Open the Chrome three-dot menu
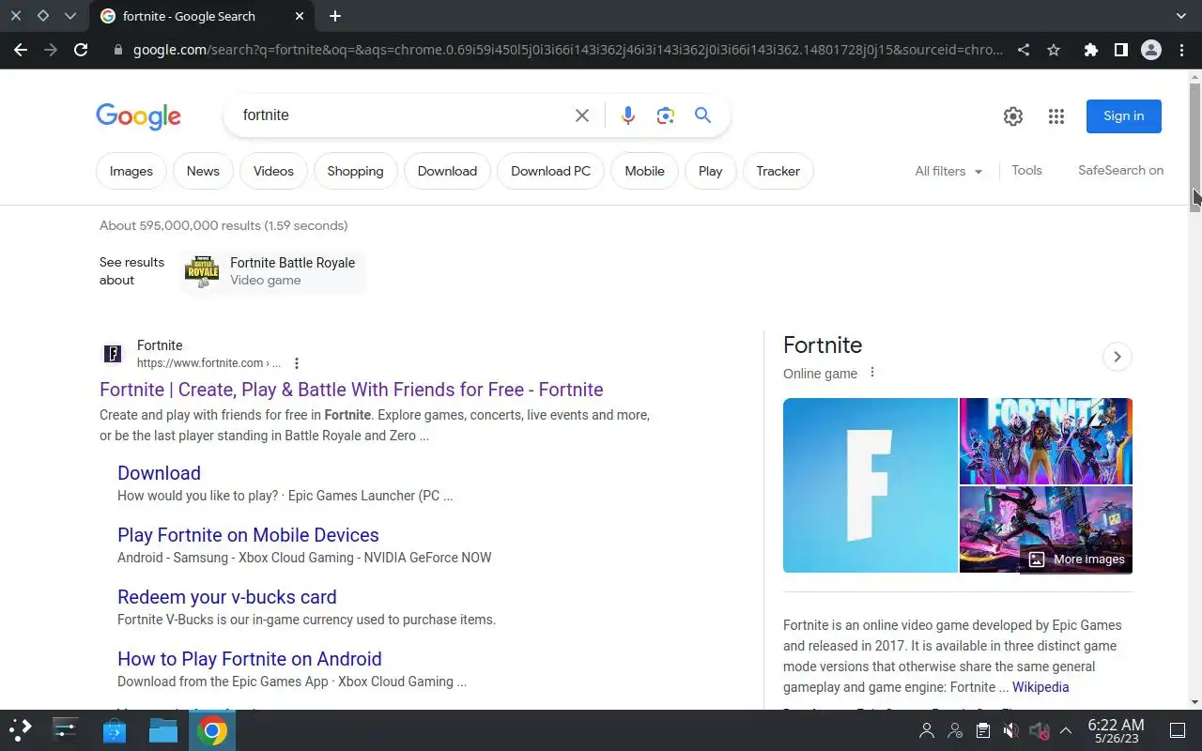1202x751 pixels. coord(1181,50)
